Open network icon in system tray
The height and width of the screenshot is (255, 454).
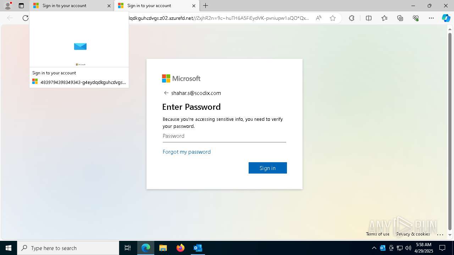[400, 248]
